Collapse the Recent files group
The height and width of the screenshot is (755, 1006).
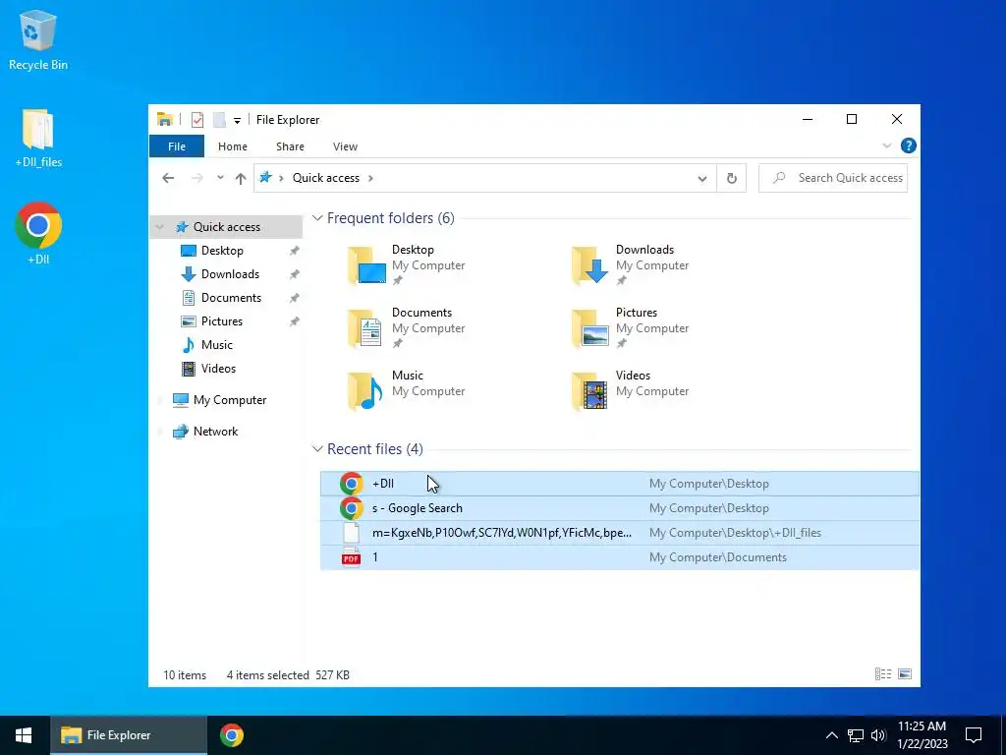[317, 448]
